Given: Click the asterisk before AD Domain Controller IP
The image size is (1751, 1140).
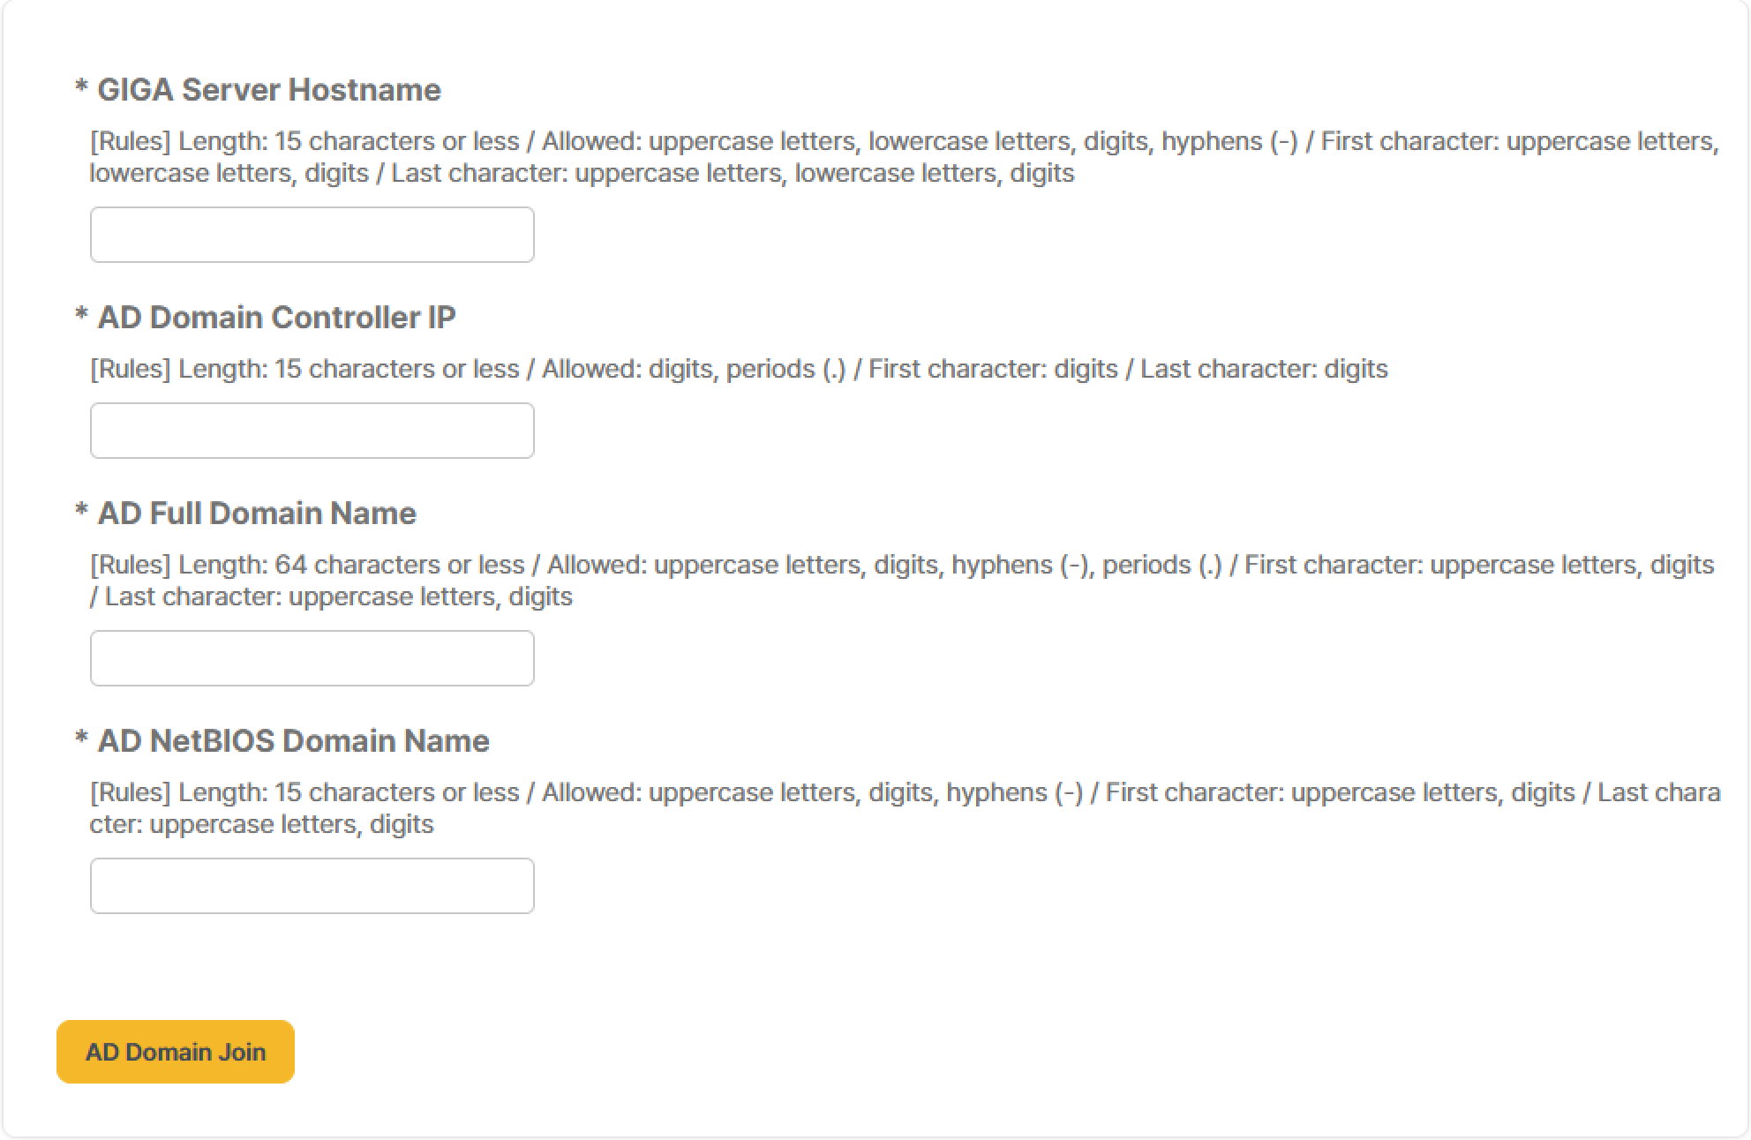Looking at the screenshot, I should 82,316.
